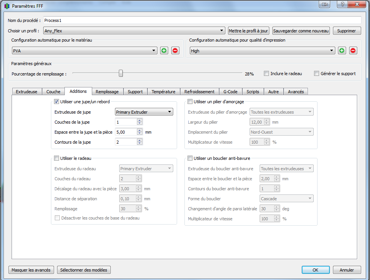370x280 pixels.
Task: Click the green add material configuration icon
Action: tap(164, 50)
